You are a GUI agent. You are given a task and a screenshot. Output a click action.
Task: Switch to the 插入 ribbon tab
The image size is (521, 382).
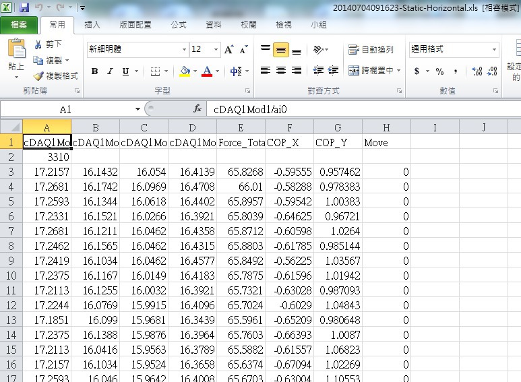92,25
